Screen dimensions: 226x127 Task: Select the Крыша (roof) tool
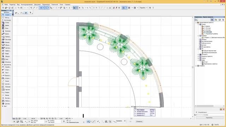pyautogui.click(x=6, y=42)
